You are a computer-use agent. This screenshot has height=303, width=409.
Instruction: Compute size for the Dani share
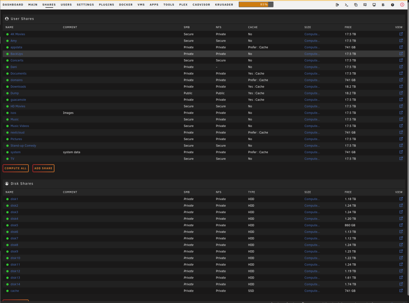point(312,67)
